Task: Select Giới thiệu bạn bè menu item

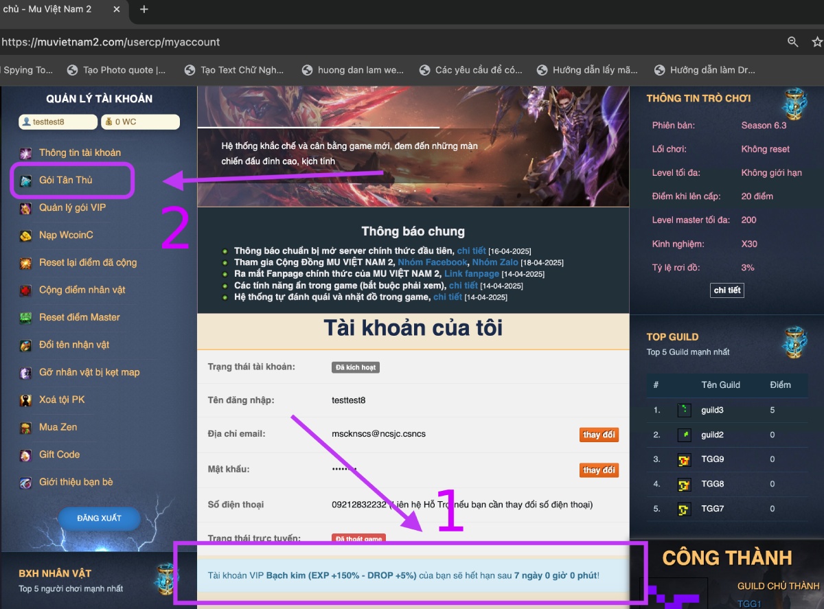Action: (x=76, y=482)
